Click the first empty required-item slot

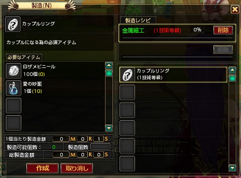(x=13, y=105)
